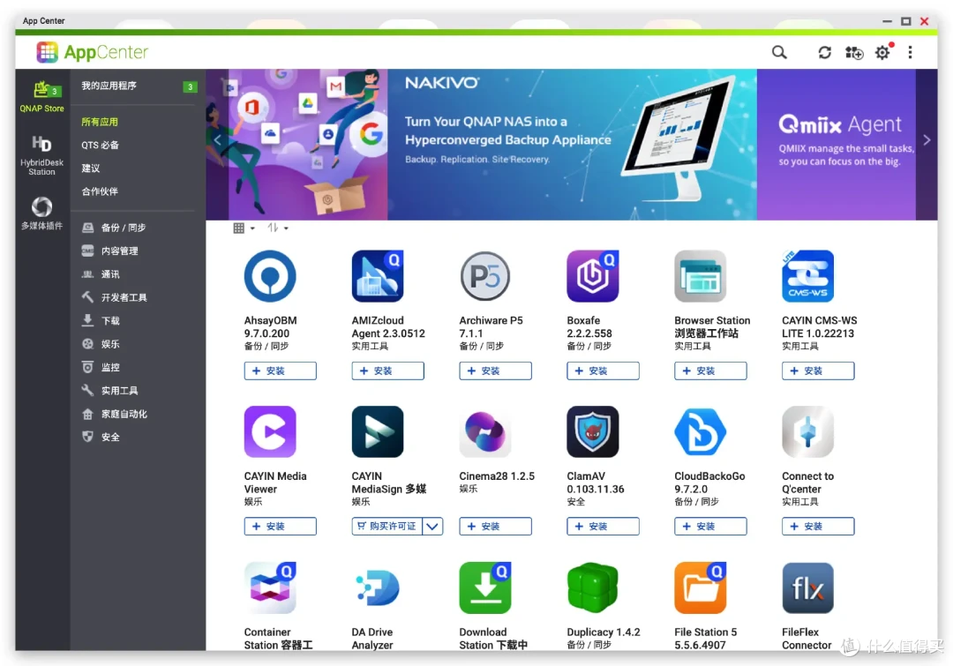
Task: Click the Archiware P5 app icon
Action: pos(485,276)
